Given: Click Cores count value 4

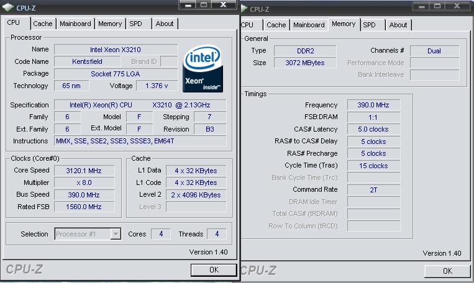Looking at the screenshot, I should [x=161, y=234].
